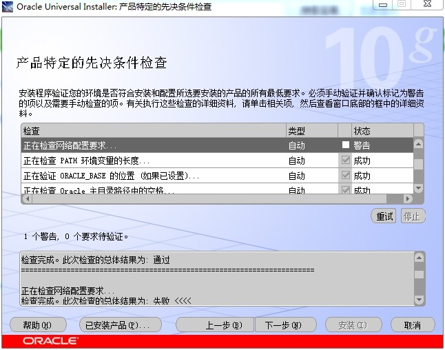
Task: Select row 正在检查网络配置要求...
Action: coord(217,145)
